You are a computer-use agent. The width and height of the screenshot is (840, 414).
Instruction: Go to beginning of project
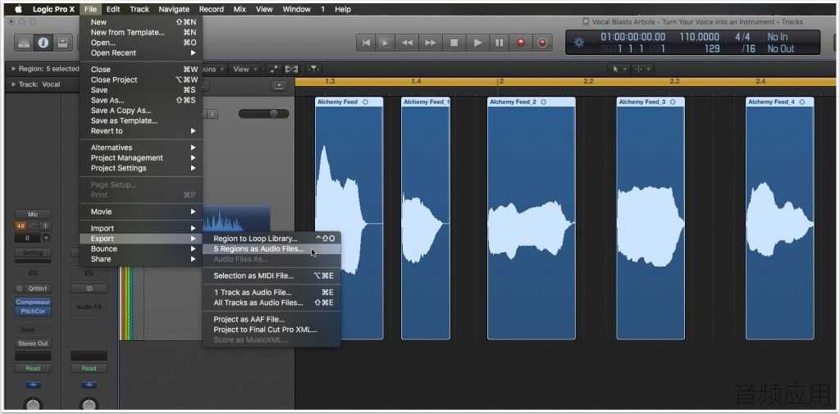(x=367, y=43)
